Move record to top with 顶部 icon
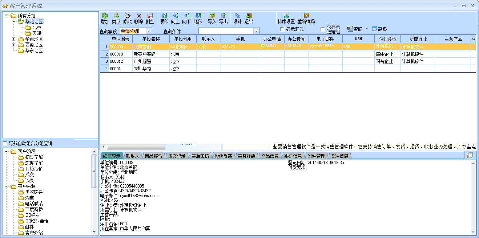Viewport: 479px width, 238px height. (x=164, y=16)
